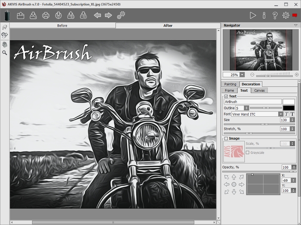Adjust the Stretch percent stepper
The width and height of the screenshot is (301, 225).
tap(292, 129)
